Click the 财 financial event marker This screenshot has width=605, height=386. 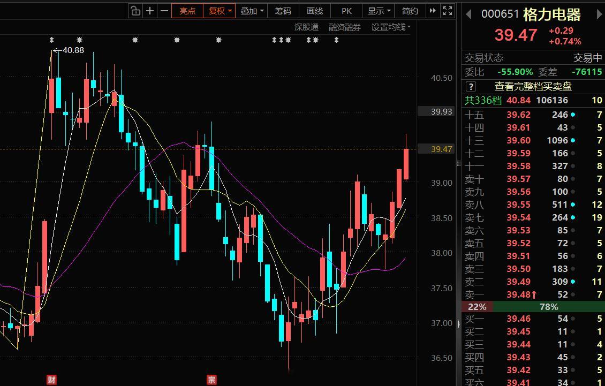point(51,380)
